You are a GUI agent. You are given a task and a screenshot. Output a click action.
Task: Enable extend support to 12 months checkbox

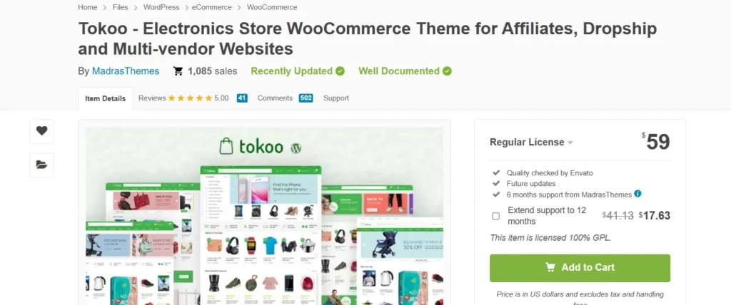(x=495, y=216)
